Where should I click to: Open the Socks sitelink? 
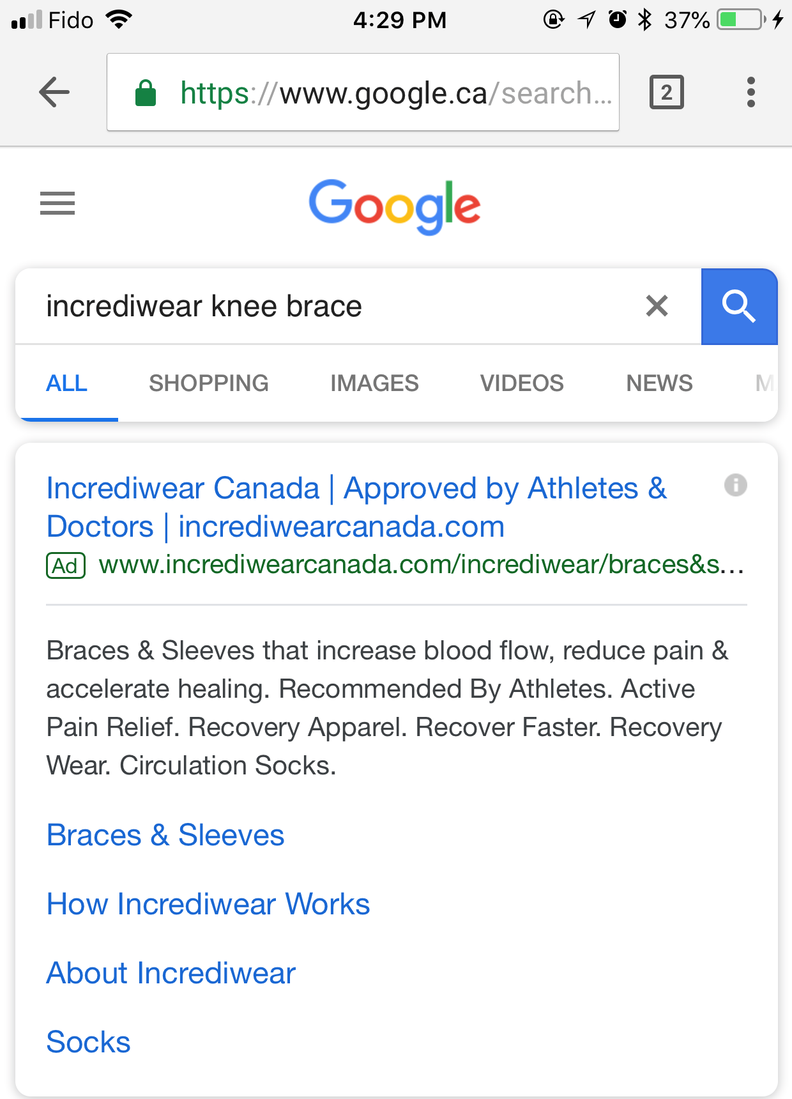coord(88,1042)
